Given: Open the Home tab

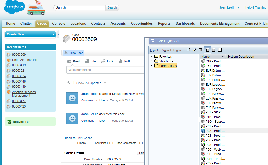Looking at the screenshot, I should coord(10,24).
